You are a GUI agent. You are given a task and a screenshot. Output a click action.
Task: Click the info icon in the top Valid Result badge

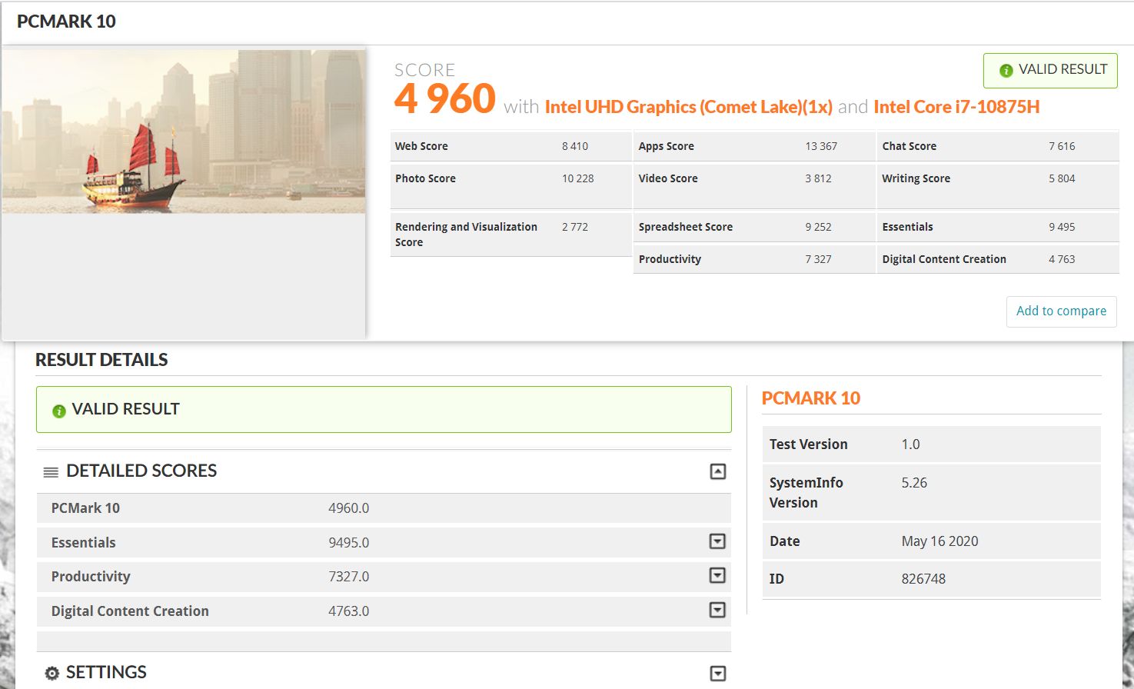point(1006,71)
